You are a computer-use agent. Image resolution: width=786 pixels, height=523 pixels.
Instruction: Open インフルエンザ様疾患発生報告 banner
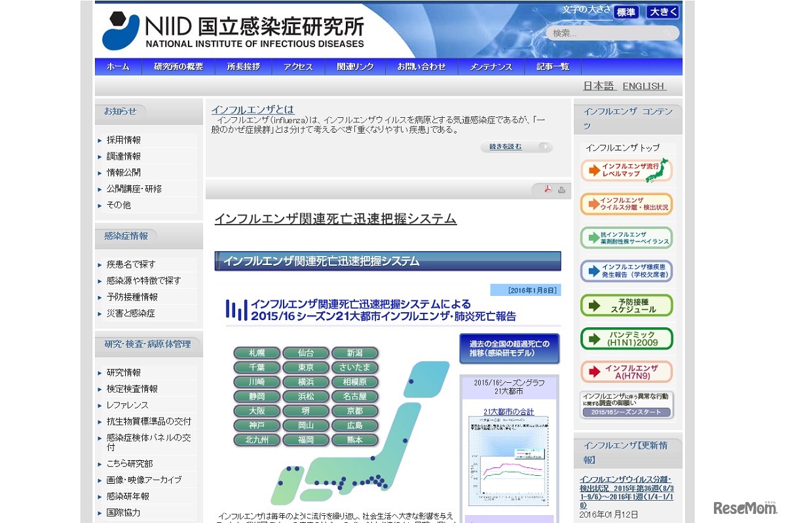(626, 271)
